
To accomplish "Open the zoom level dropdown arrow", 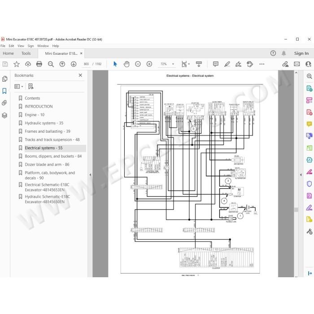I will [173, 64].
